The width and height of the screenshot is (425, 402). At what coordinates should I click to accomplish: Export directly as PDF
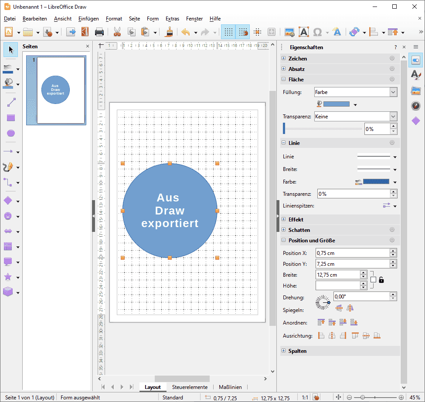pos(85,32)
